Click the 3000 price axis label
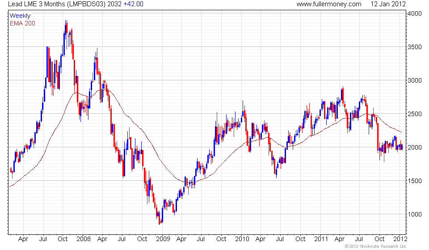Screen dimensions: 429x250 tap(415, 81)
